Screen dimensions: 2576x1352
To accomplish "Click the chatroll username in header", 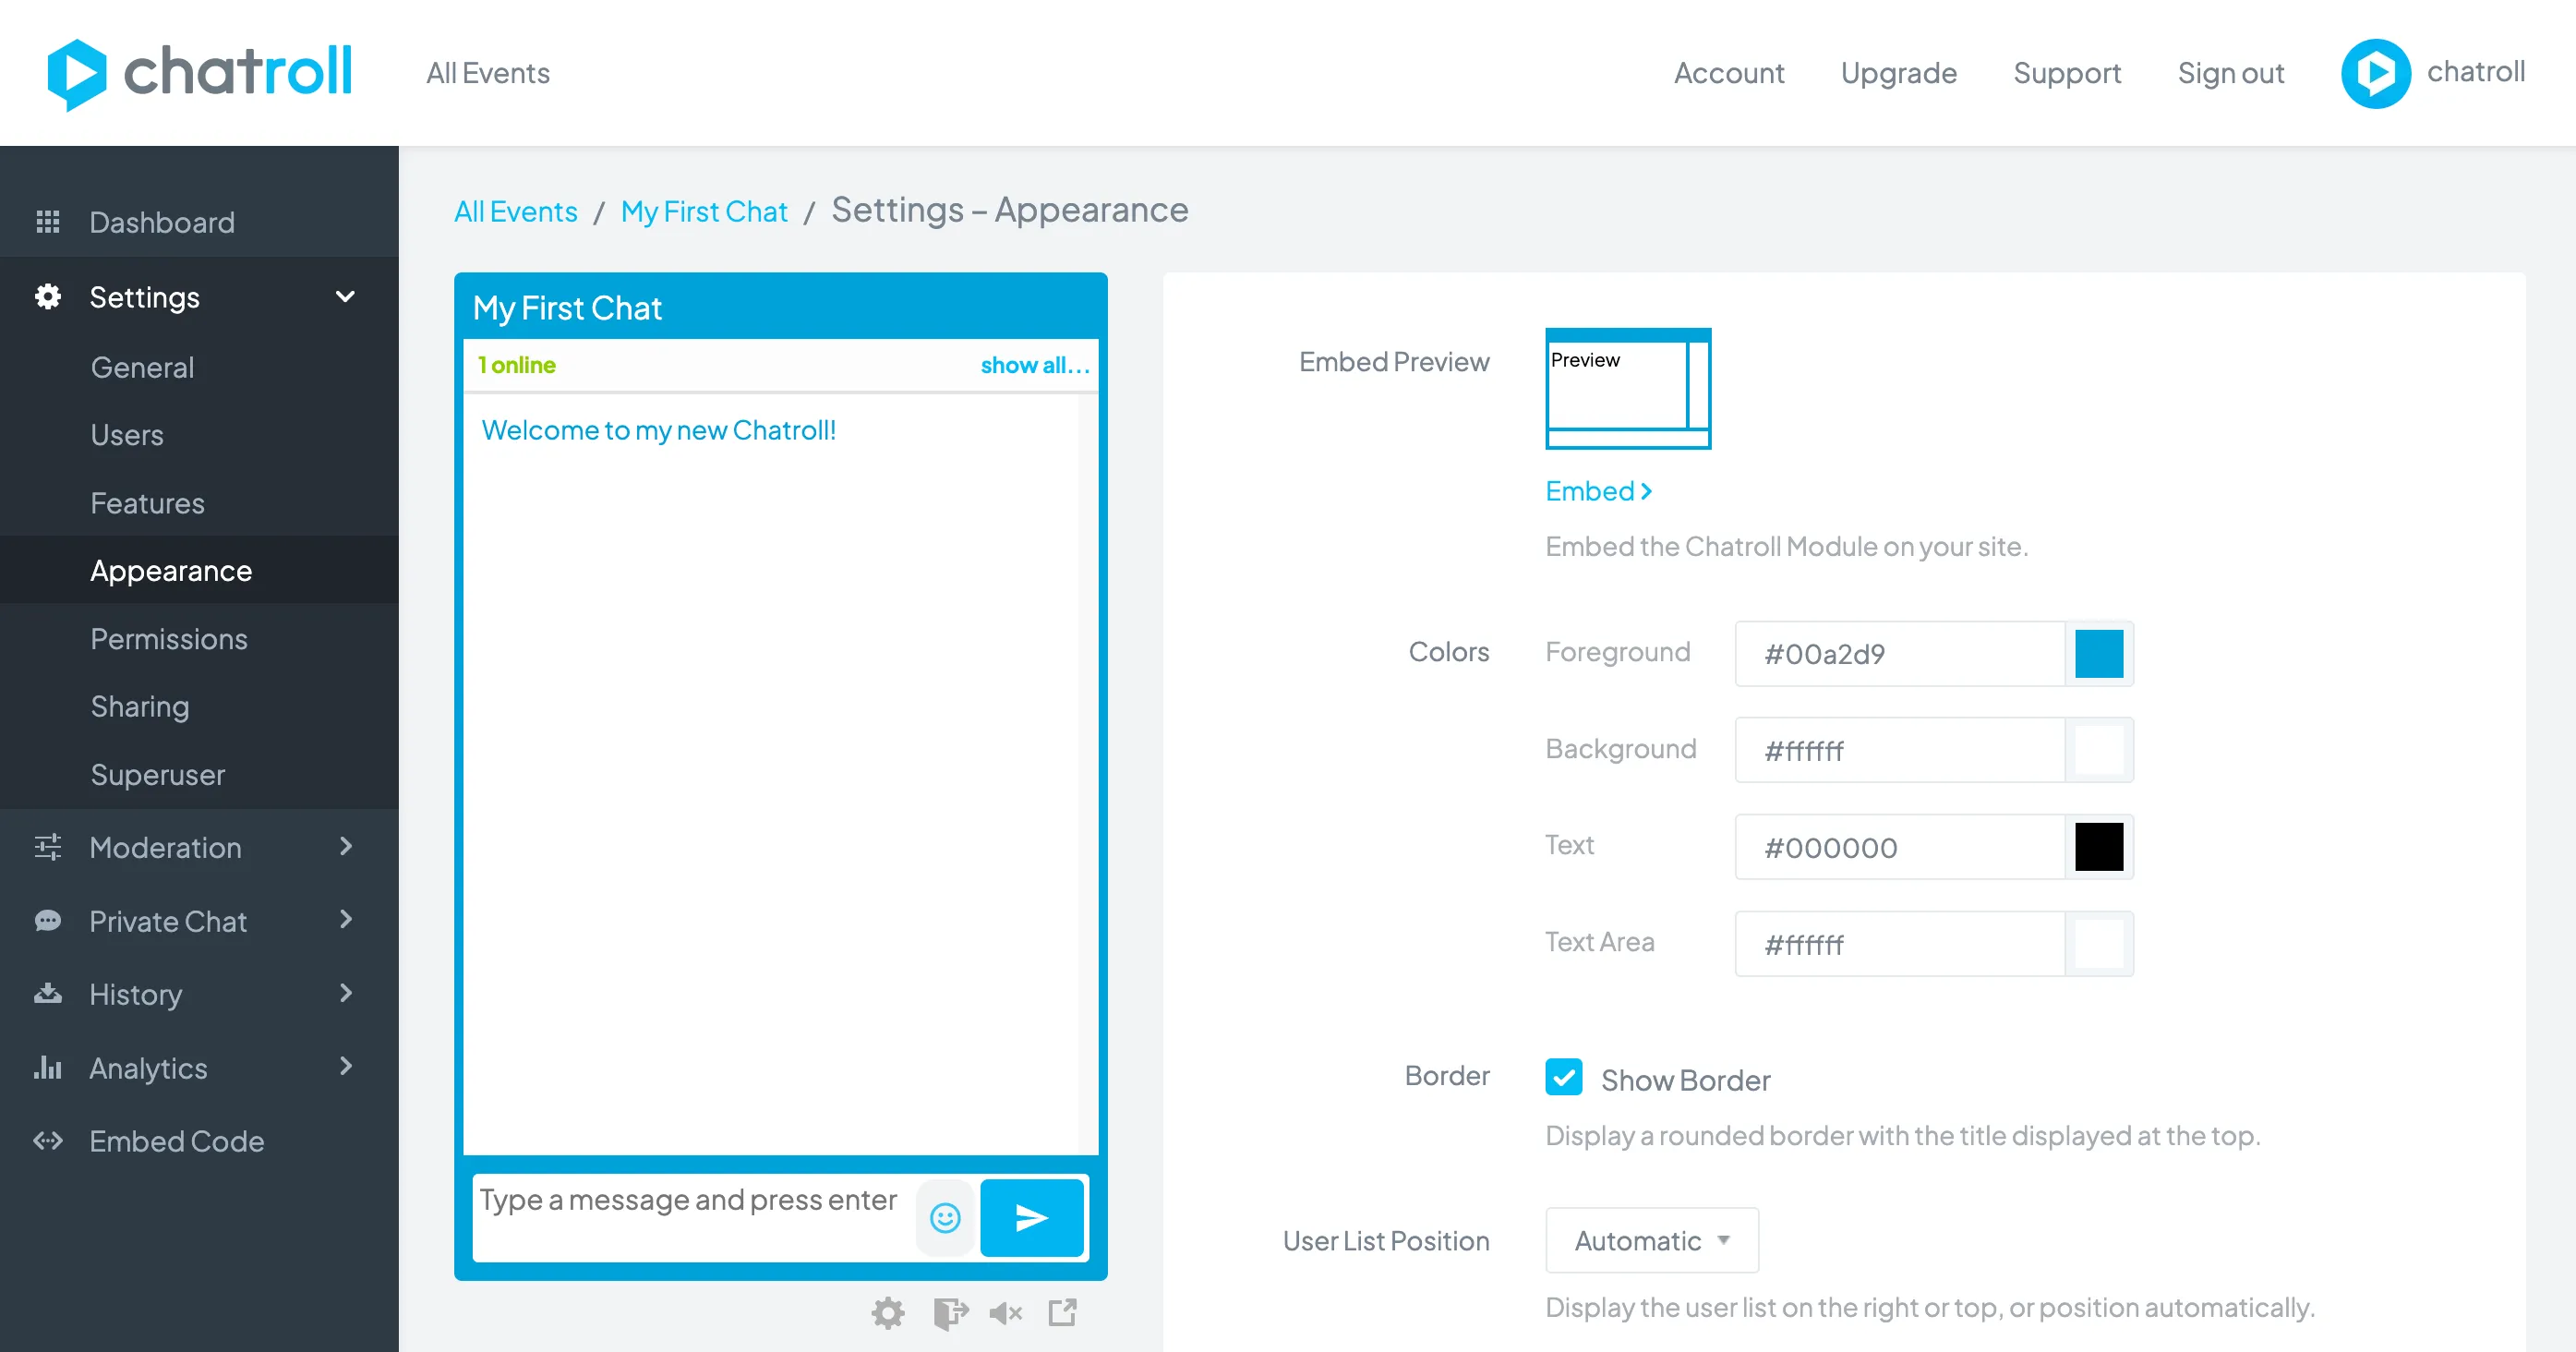I will (2476, 71).
